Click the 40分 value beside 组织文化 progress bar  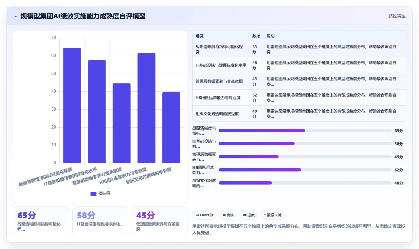(399, 183)
